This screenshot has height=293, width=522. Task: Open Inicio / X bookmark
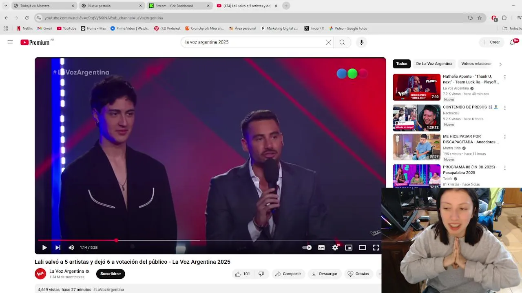click(314, 28)
